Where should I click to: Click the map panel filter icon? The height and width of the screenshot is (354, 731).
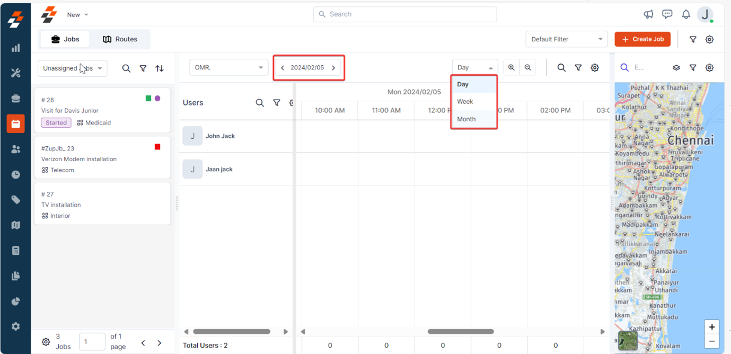[x=693, y=67]
